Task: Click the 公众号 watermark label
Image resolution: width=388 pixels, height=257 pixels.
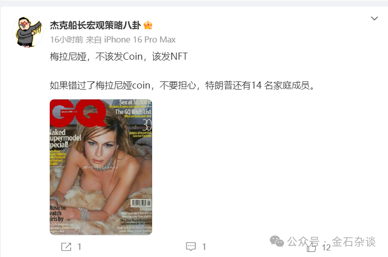Action: (303, 241)
